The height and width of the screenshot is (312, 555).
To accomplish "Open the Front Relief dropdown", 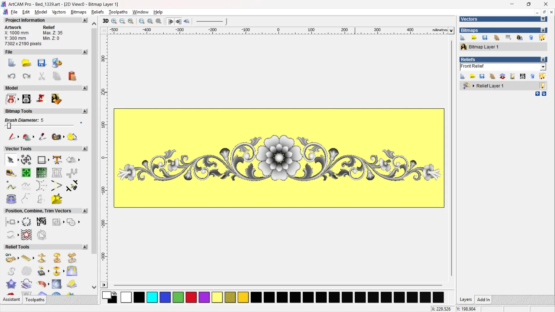I will [543, 67].
